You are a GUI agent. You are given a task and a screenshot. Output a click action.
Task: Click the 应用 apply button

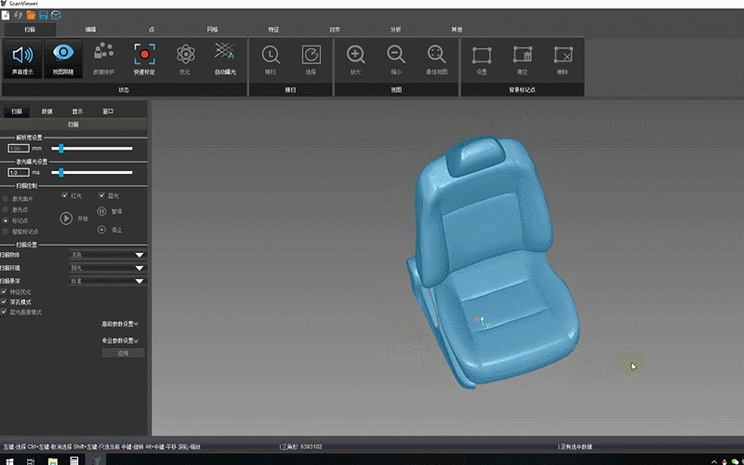pyautogui.click(x=122, y=353)
